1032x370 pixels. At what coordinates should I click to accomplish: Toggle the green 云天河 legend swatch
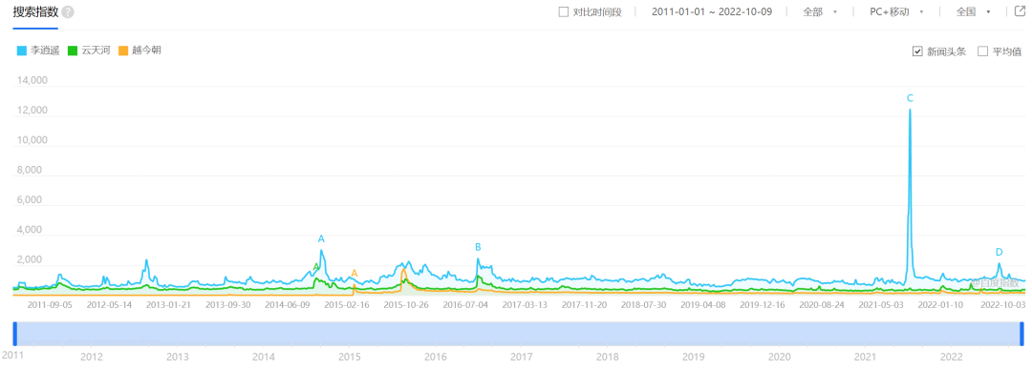73,51
